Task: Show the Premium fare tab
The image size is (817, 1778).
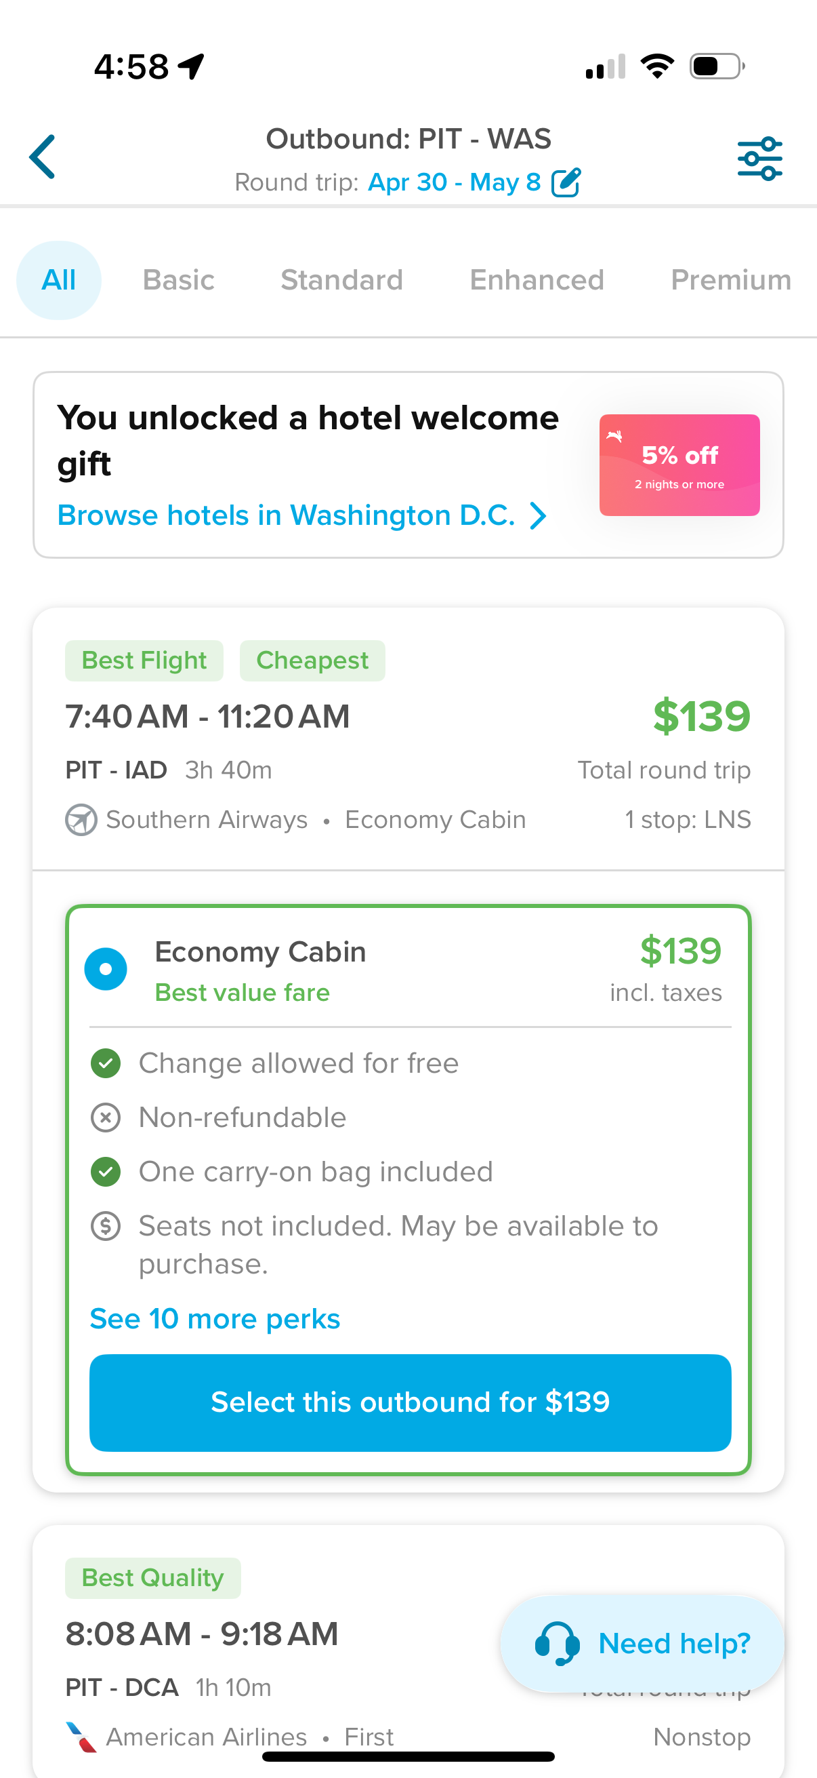Action: [x=730, y=280]
